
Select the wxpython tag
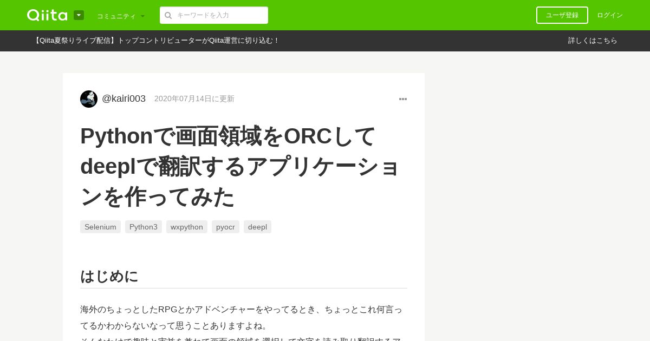pyautogui.click(x=187, y=227)
